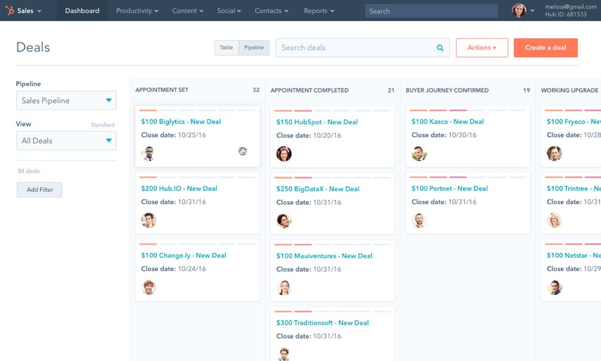Open the account dropdown arrow beside avatar
The image size is (601, 361).
pyautogui.click(x=532, y=11)
